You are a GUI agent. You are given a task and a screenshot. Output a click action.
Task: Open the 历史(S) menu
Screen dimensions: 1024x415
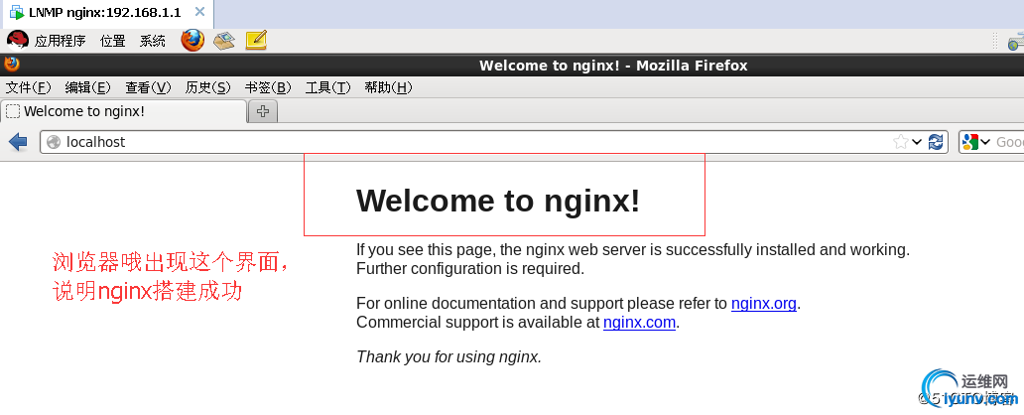click(x=207, y=87)
